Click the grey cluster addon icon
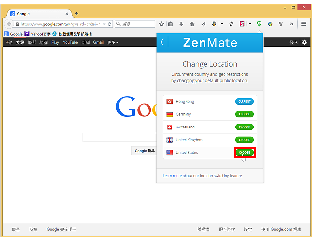This screenshot has width=317, height=237. (x=280, y=24)
